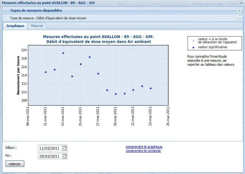245x174 pixels.
Task: Click the 15-mar-2011 data point near 116.7
Action: pyautogui.click(x=81, y=64)
